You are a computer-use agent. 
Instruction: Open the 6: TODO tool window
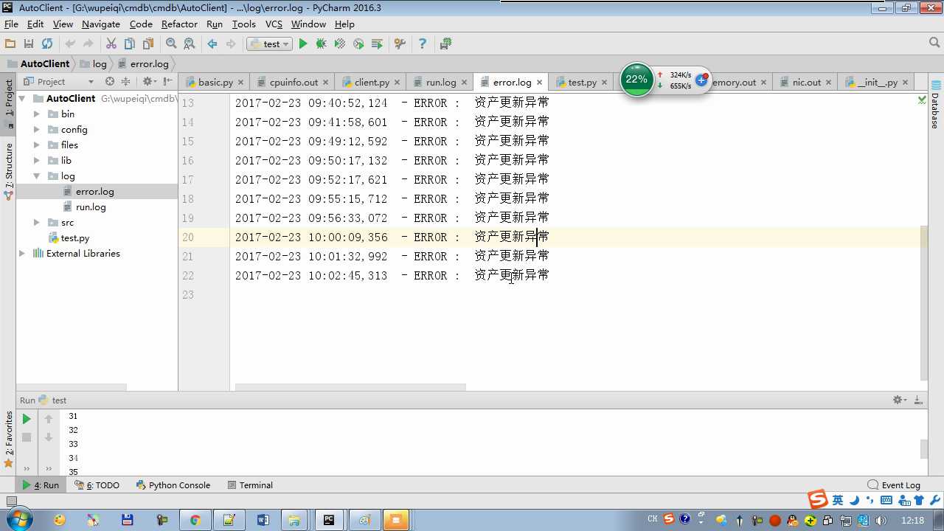click(x=96, y=485)
